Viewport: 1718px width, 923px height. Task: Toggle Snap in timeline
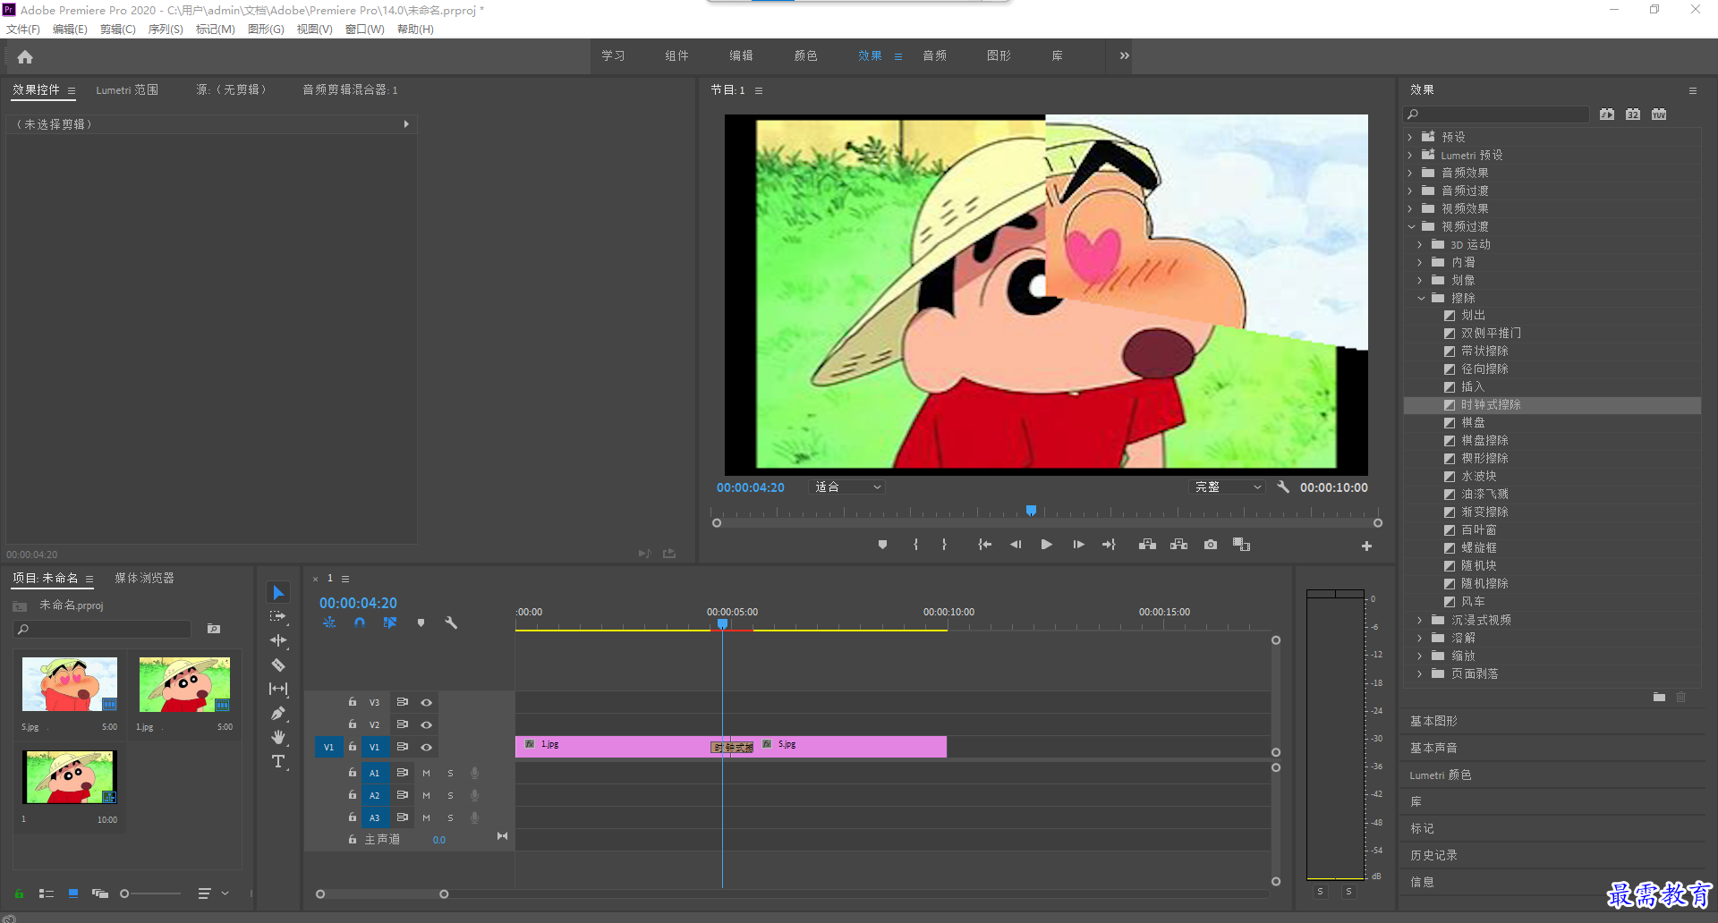click(x=360, y=622)
